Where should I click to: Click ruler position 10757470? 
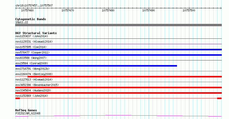[x=68, y=10]
